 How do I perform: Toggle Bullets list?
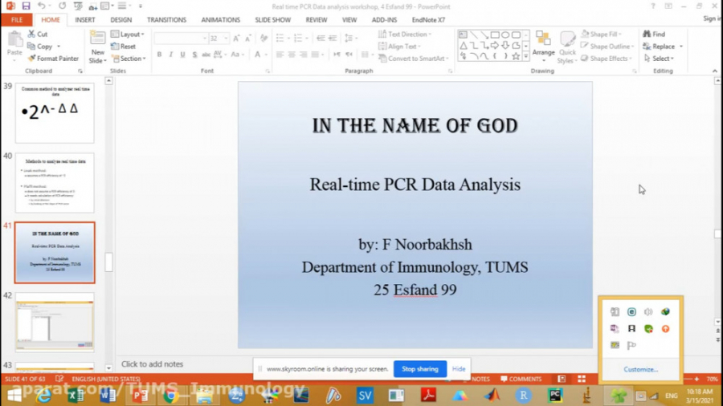(280, 38)
